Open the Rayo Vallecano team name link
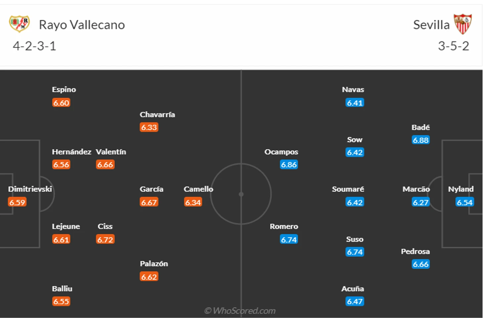Screen dimensions: 483x318 click(82, 25)
